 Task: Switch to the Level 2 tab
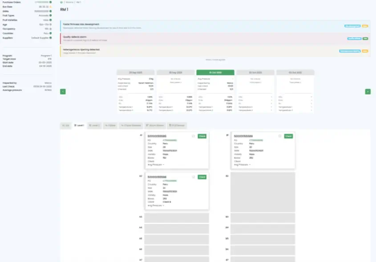tap(94, 126)
